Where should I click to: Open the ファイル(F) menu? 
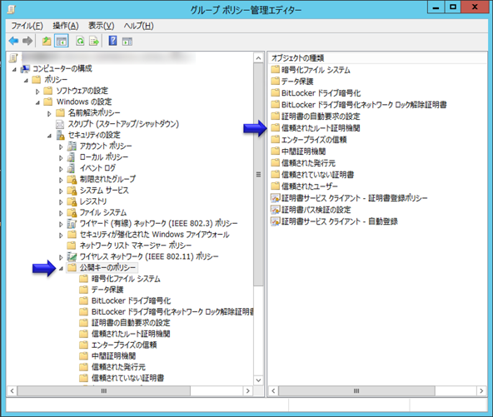(x=27, y=26)
